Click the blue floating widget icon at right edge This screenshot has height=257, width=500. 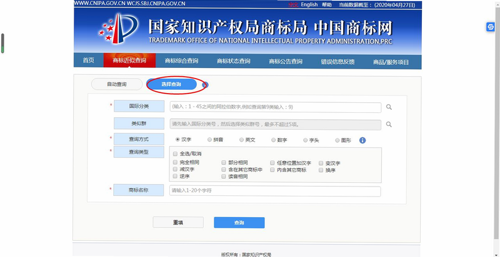490,27
